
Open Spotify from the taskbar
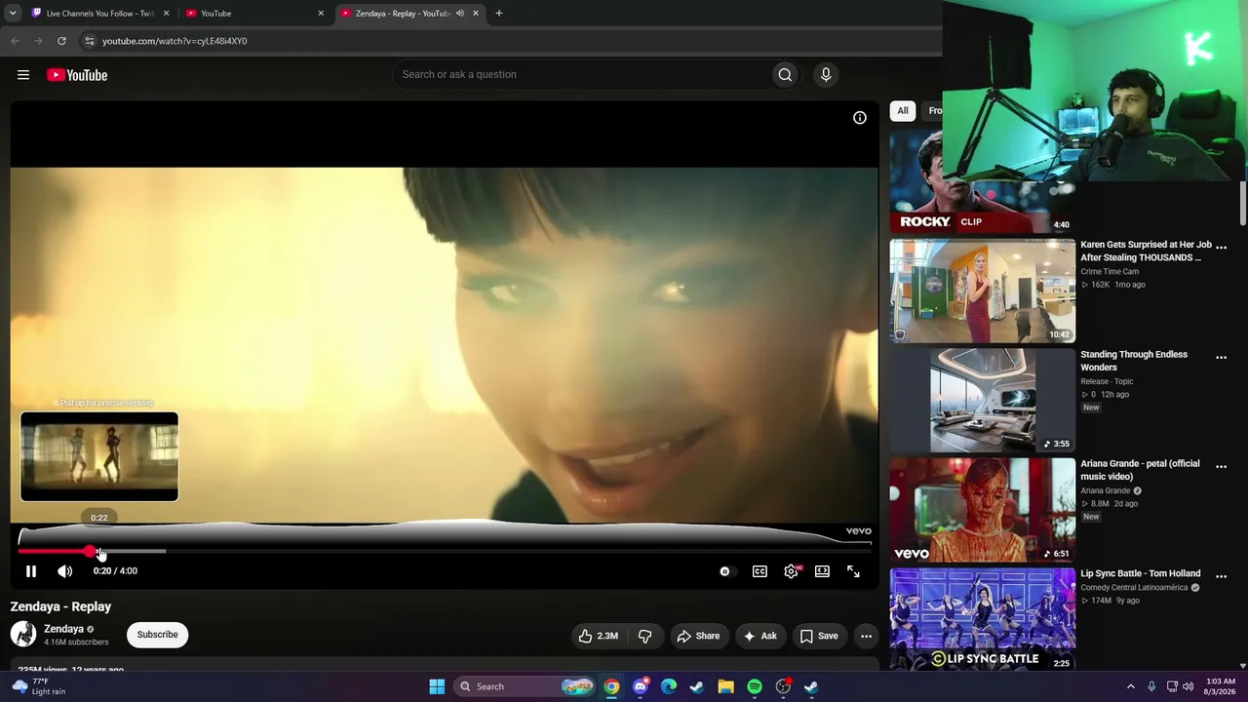[755, 686]
